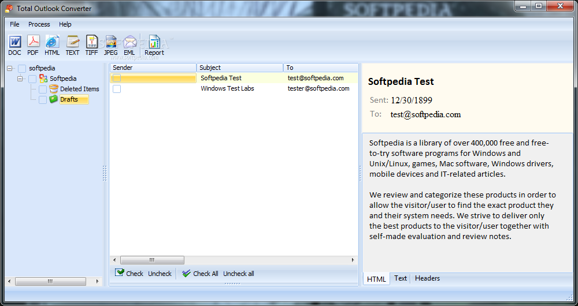578x306 pixels.
Task: Click the splitter grip right of folder tree
Action: click(x=105, y=173)
